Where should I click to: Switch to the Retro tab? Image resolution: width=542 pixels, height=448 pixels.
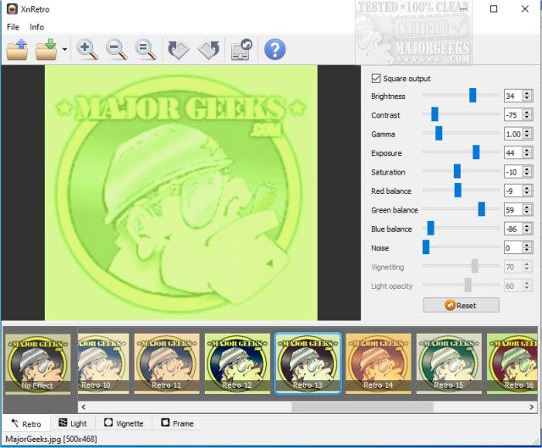[26, 423]
